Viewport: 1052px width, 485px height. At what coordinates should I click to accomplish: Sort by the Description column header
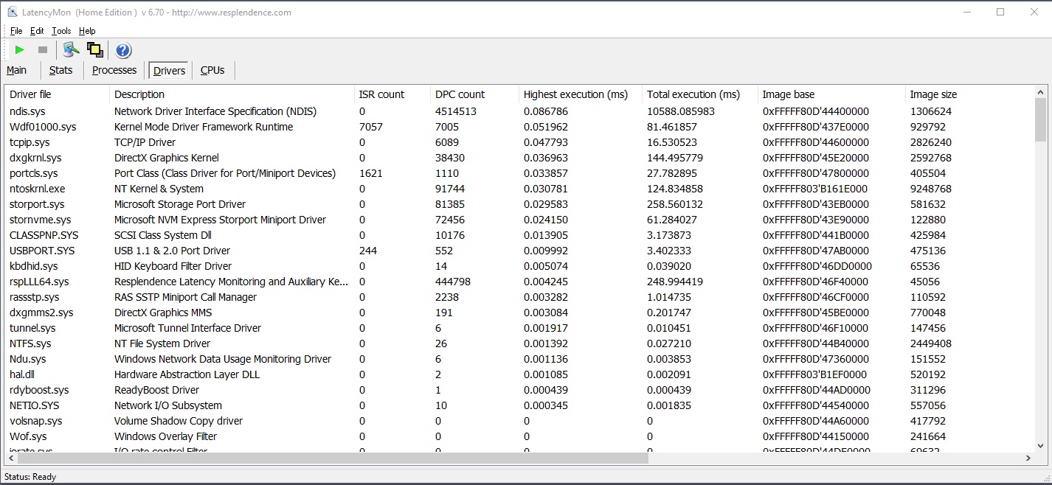[x=232, y=94]
